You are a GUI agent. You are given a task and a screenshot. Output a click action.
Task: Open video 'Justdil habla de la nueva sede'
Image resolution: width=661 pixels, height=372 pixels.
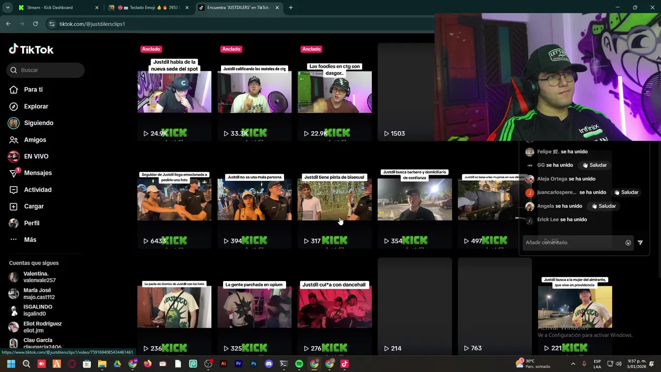coord(175,92)
